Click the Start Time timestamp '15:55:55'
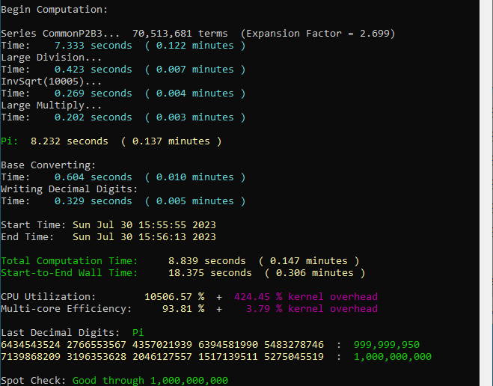Viewport: 493px width, 386px height. click(x=162, y=225)
